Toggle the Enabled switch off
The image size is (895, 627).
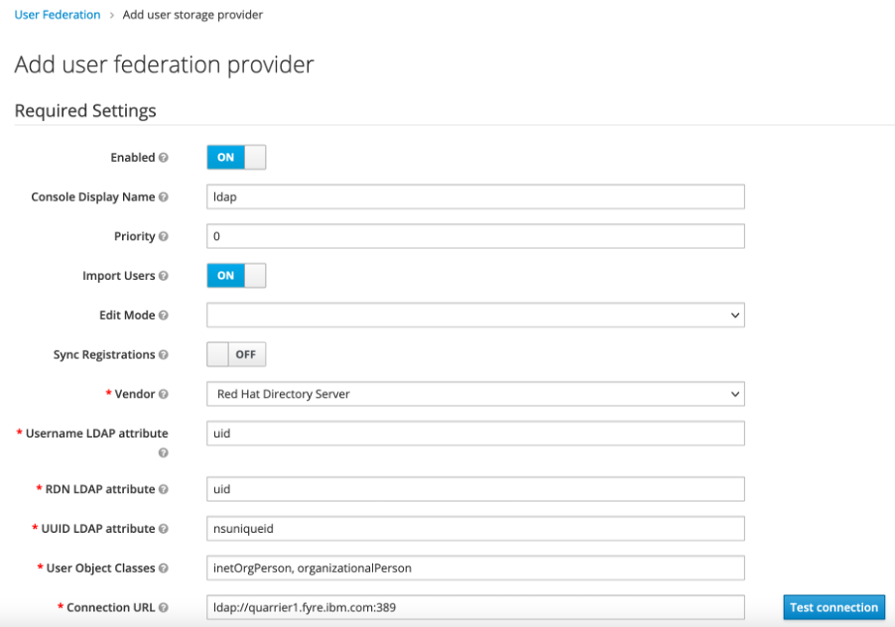tap(236, 158)
